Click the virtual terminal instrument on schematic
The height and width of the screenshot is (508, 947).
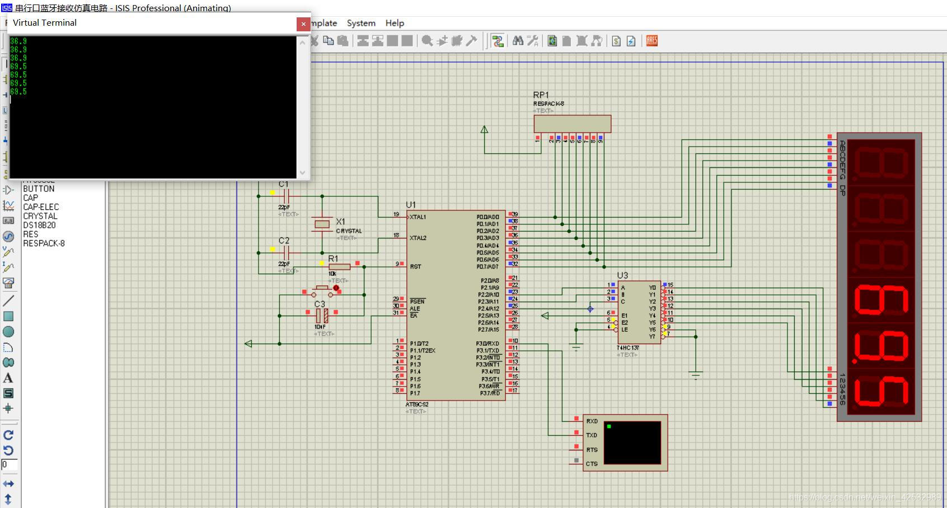click(625, 443)
